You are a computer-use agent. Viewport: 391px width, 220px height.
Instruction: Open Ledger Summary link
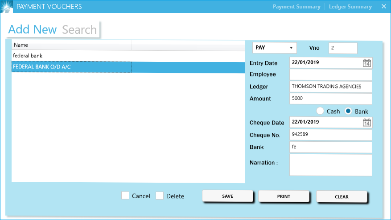click(350, 7)
